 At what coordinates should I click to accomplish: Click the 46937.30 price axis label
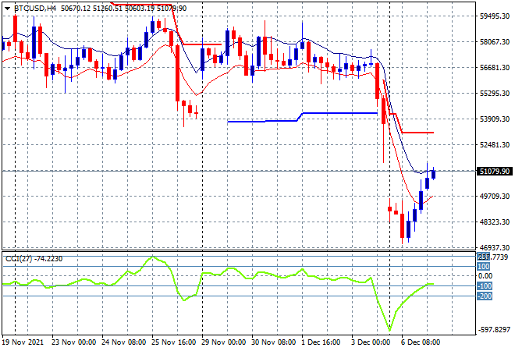[495, 248]
